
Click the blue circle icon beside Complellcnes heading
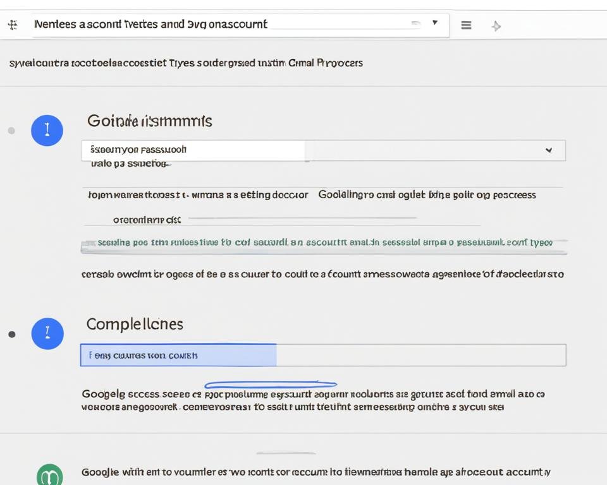pyautogui.click(x=47, y=333)
